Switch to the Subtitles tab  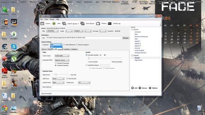67,49
